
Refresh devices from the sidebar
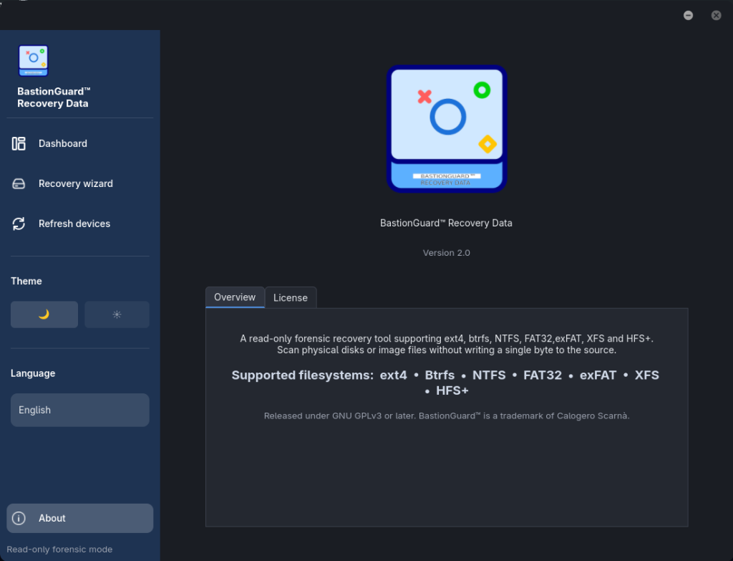click(80, 224)
